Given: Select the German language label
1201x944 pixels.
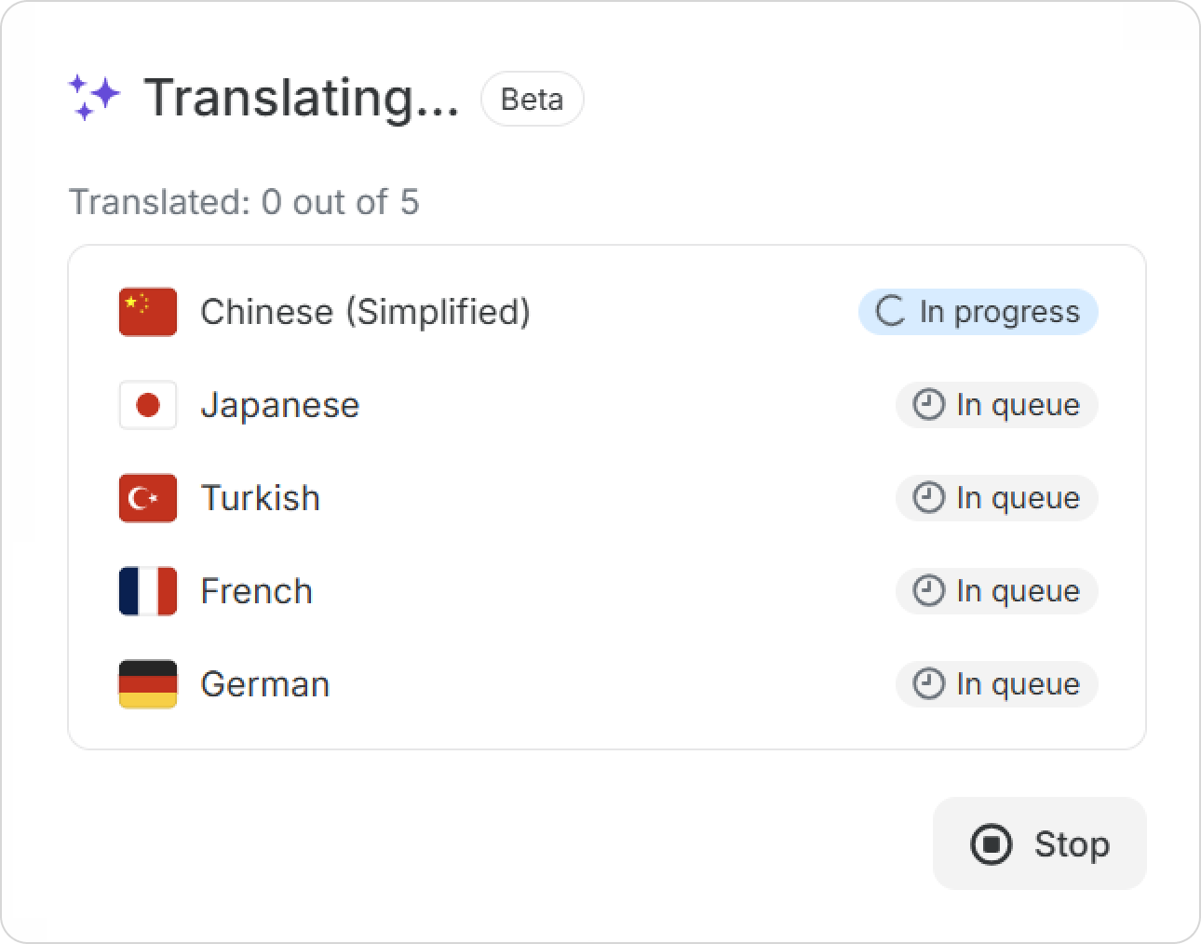Looking at the screenshot, I should click(x=265, y=684).
